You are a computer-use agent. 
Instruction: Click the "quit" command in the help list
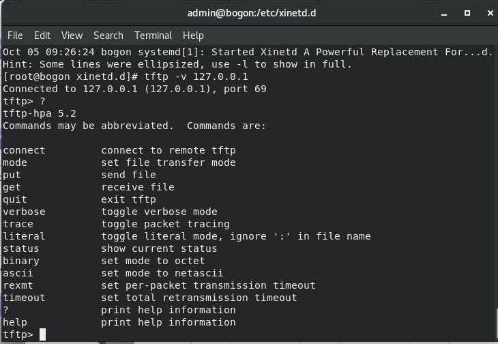pyautogui.click(x=15, y=199)
